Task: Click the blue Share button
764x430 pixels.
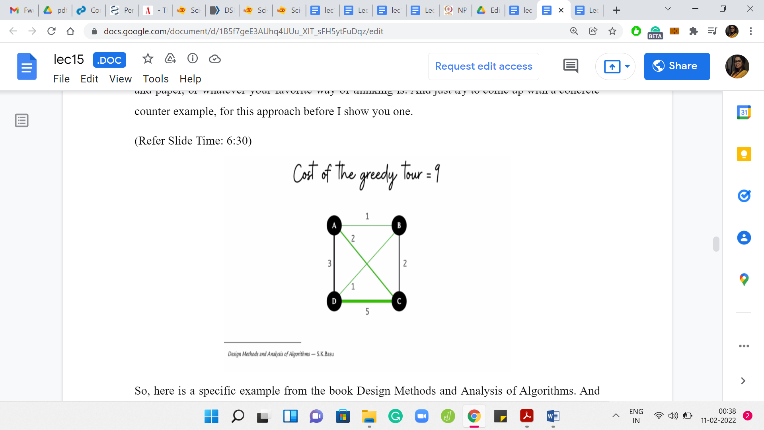Action: [x=677, y=66]
